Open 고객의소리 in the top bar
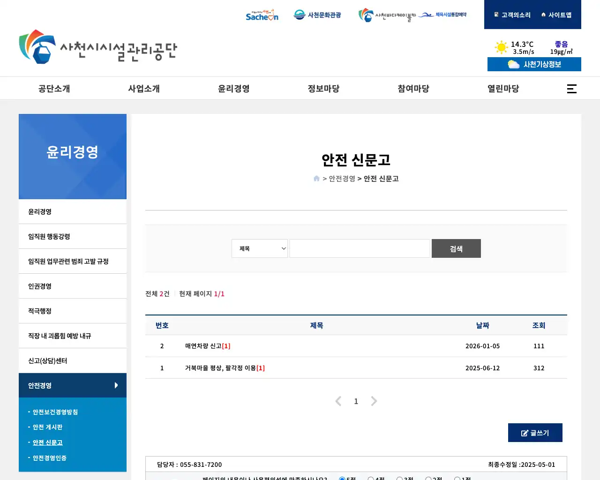600x480 pixels. 512,15
